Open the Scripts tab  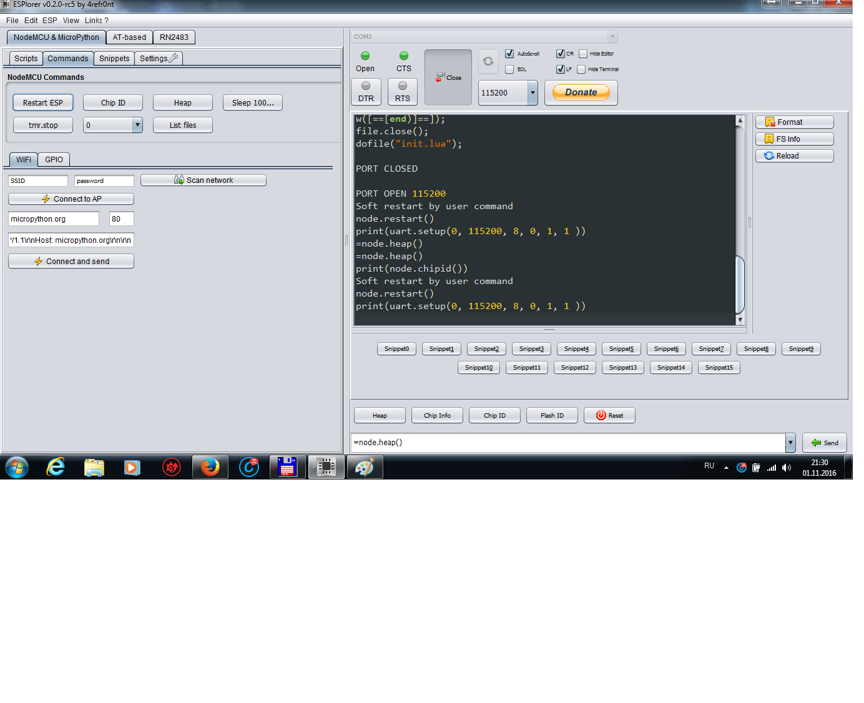26,59
